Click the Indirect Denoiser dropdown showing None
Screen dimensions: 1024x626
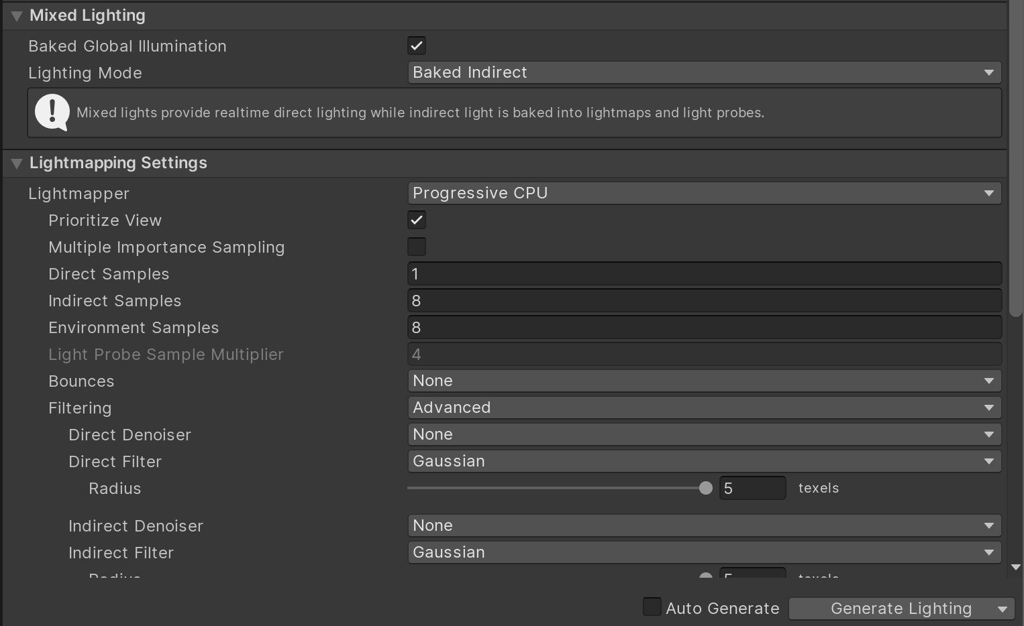[x=703, y=525]
